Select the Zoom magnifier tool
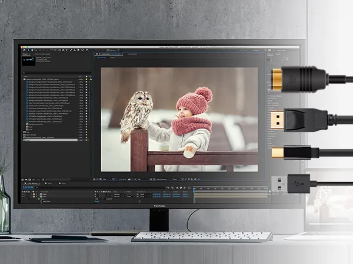353x264 pixels. tap(35, 50)
